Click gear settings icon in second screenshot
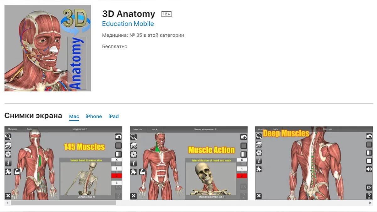 134,154
